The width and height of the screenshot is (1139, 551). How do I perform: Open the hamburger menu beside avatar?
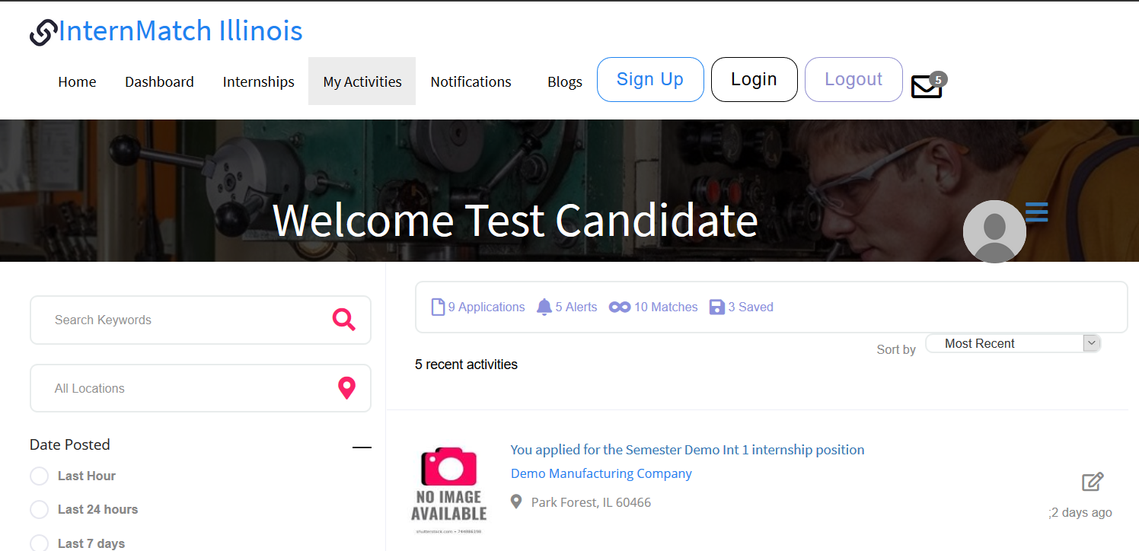(1036, 212)
